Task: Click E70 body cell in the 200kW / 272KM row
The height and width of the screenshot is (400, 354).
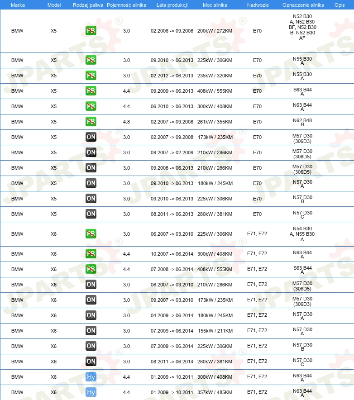Action: [257, 31]
